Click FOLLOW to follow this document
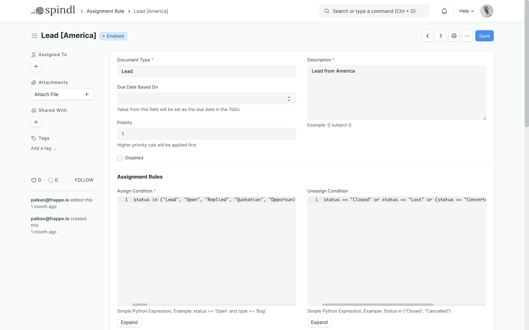 coord(84,180)
